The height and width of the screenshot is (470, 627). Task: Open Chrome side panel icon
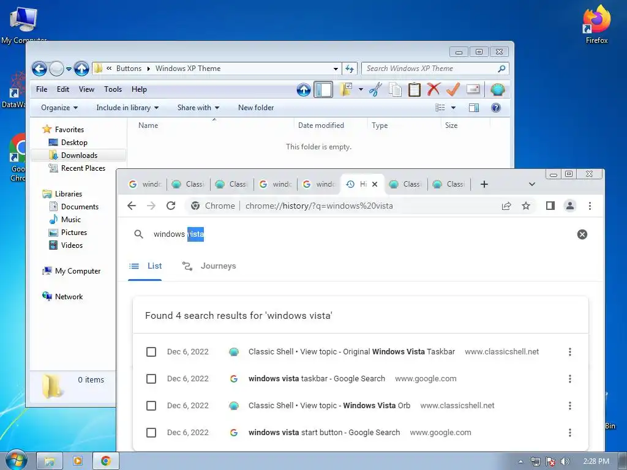550,206
